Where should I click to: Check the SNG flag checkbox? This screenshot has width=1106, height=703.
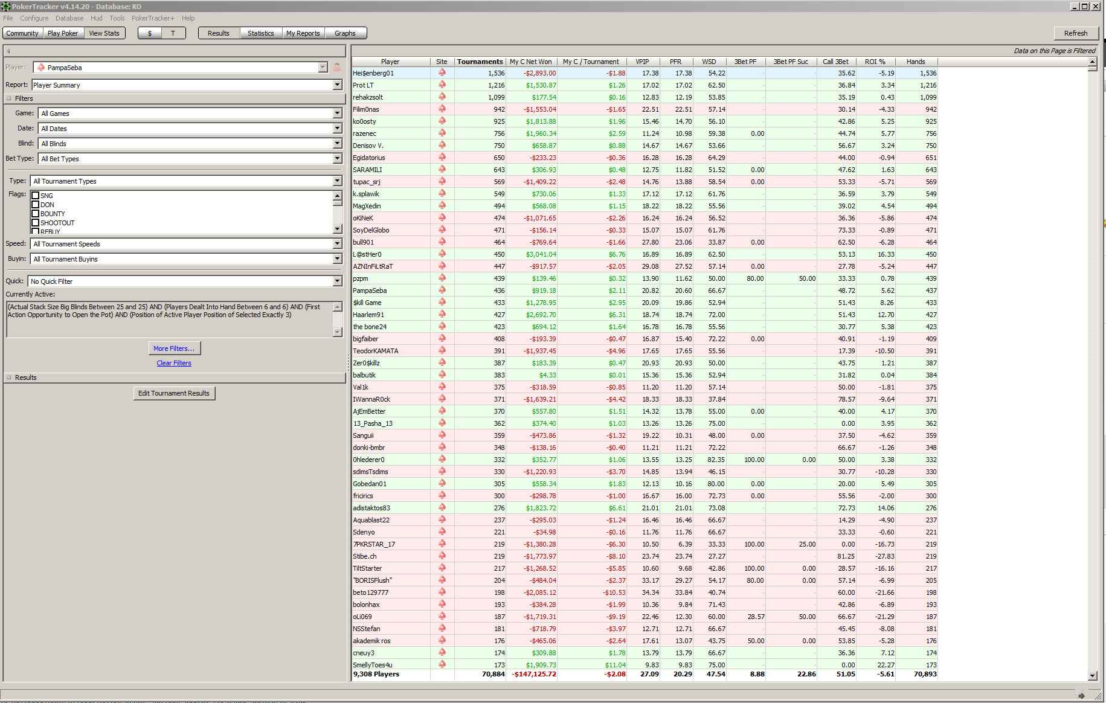(35, 196)
